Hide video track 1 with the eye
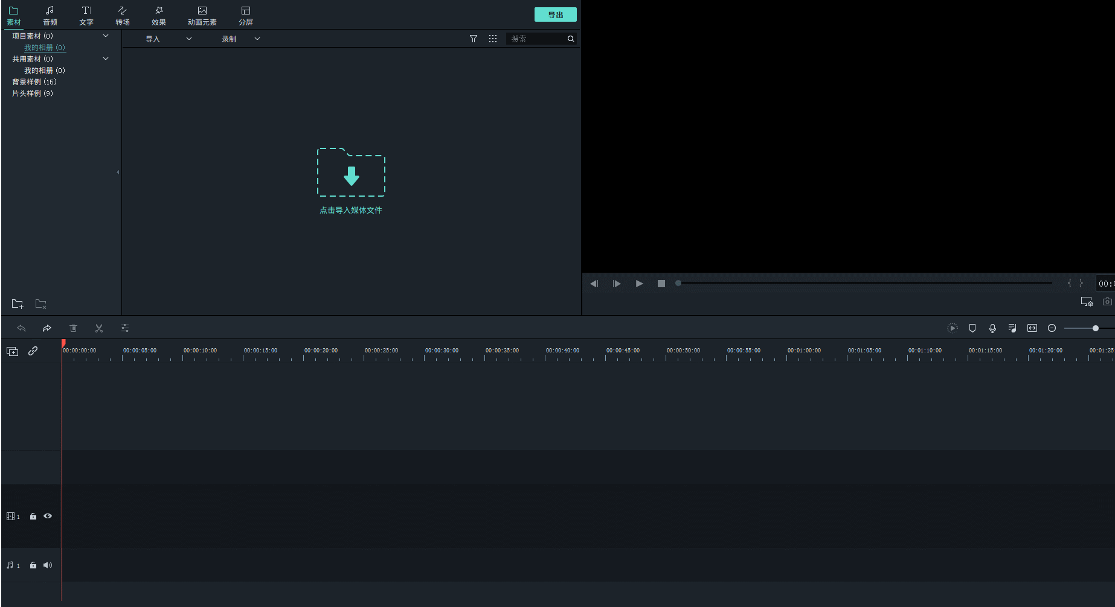Image resolution: width=1115 pixels, height=607 pixels. (x=48, y=516)
